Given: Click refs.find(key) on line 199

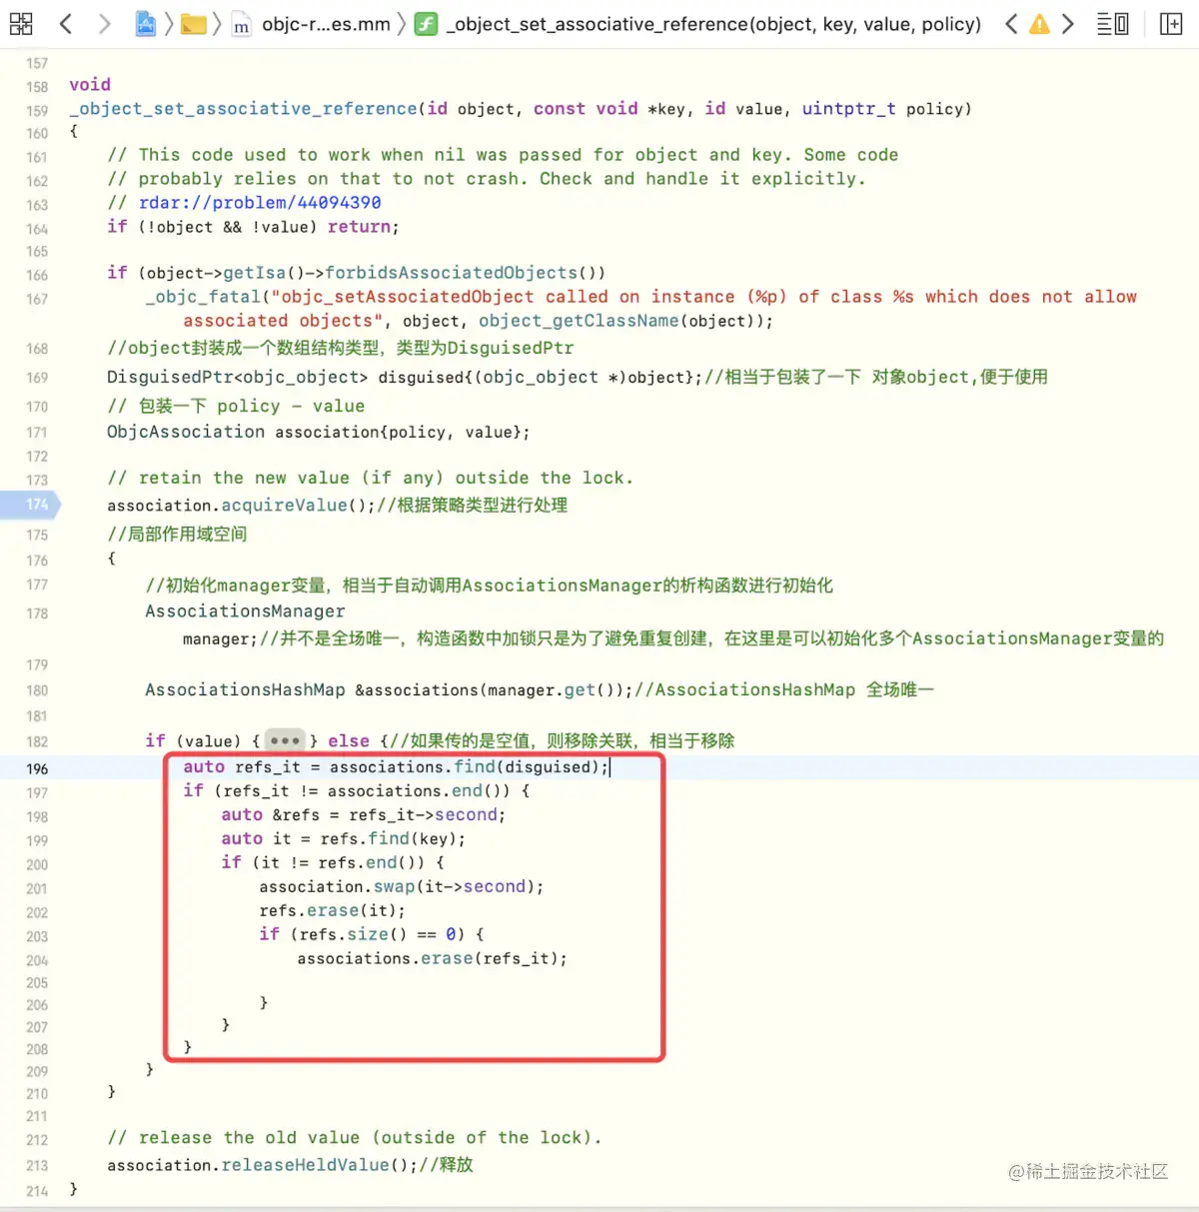Looking at the screenshot, I should [x=388, y=839].
